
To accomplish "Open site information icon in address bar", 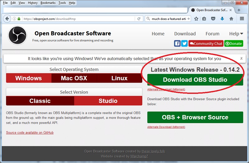I will (14, 19).
